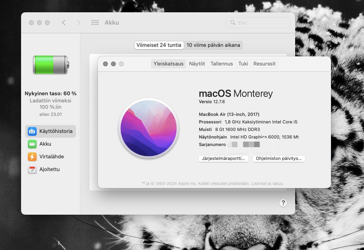Close the About This Mac window
364x250 pixels.
click(x=105, y=64)
